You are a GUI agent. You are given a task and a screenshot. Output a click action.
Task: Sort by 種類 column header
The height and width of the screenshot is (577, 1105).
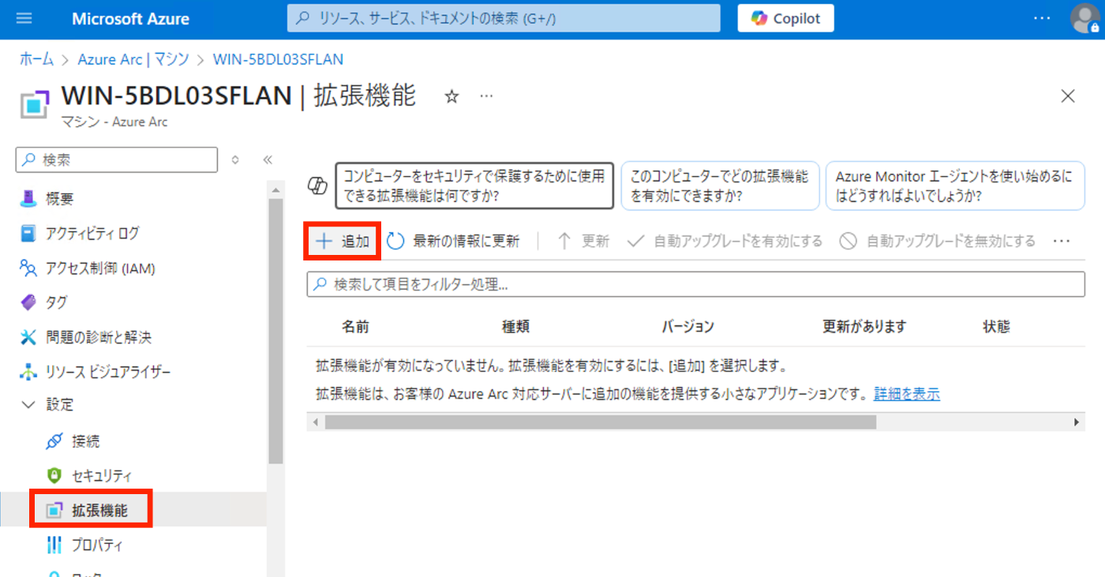[x=515, y=327]
